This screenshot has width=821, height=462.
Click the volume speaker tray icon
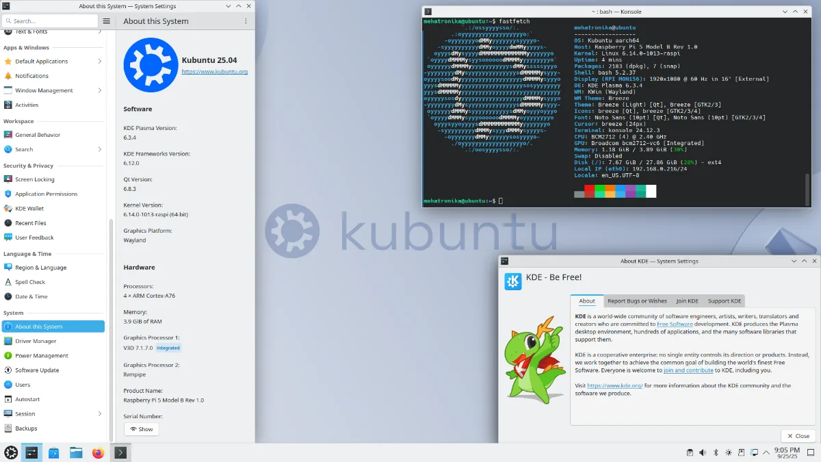pos(703,452)
